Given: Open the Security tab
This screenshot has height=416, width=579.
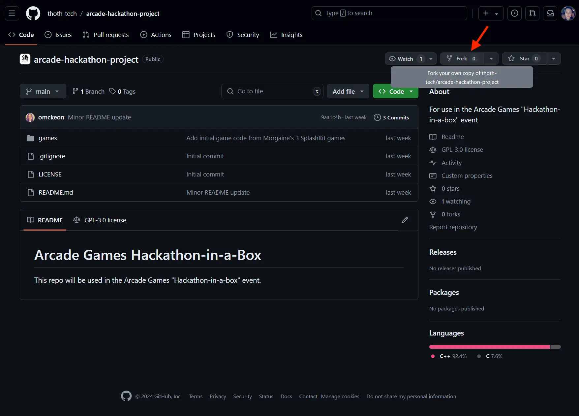Looking at the screenshot, I should (x=243, y=35).
